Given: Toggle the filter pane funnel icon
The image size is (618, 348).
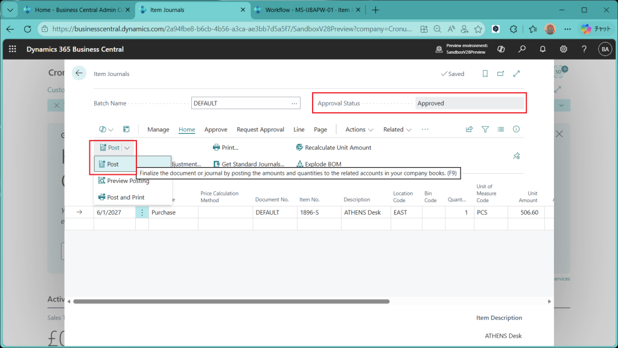Looking at the screenshot, I should [485, 129].
